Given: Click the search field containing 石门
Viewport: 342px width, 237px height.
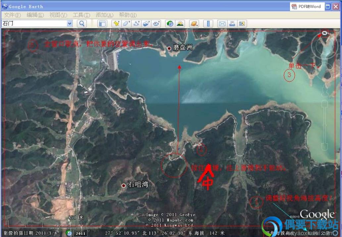Looking at the screenshot, I should coord(34,24).
